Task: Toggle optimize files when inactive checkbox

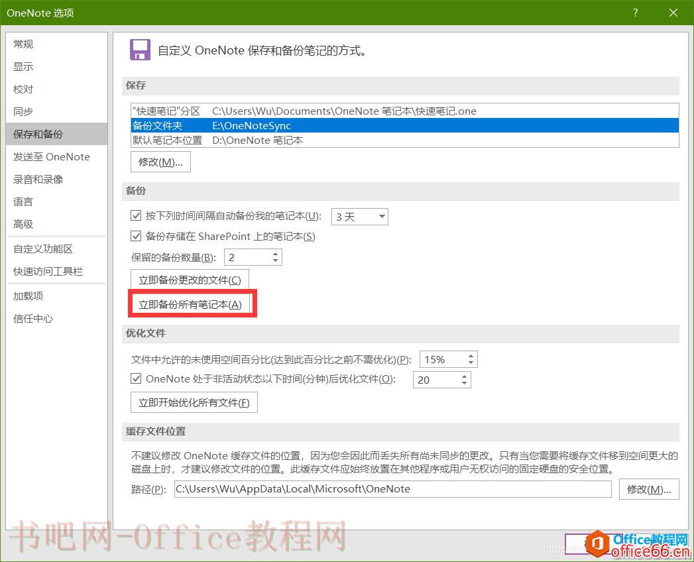Action: tap(136, 379)
